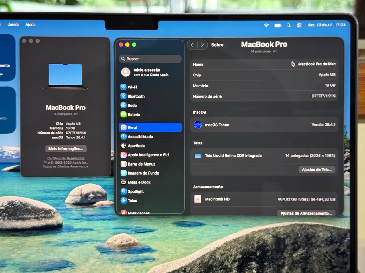Select the Rede globe icon
The height and width of the screenshot is (273, 365).
click(x=123, y=106)
